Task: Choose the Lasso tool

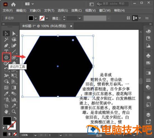Action: (x=14, y=40)
